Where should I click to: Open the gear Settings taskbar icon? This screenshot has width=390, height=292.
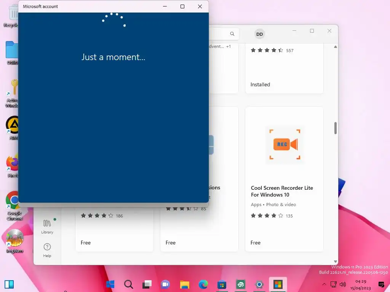pos(259,284)
